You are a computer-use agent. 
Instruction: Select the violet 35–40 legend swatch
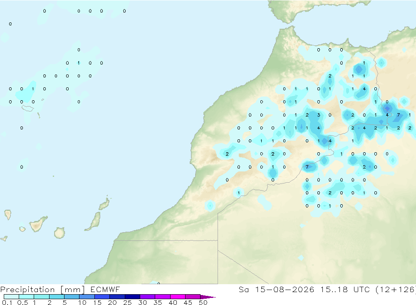coord(162,297)
